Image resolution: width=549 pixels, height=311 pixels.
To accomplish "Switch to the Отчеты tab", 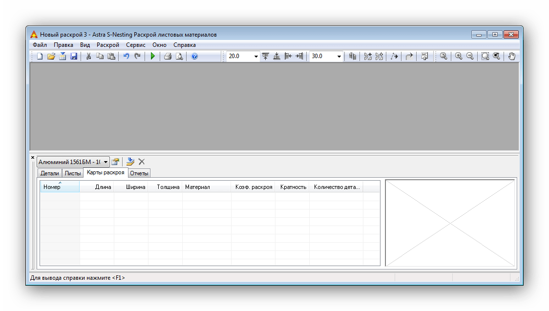I will pyautogui.click(x=139, y=173).
